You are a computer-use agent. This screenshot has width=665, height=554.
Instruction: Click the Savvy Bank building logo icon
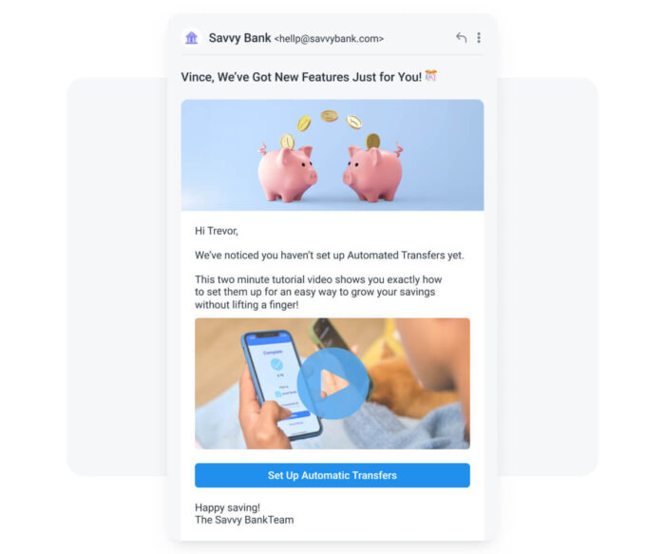[191, 38]
